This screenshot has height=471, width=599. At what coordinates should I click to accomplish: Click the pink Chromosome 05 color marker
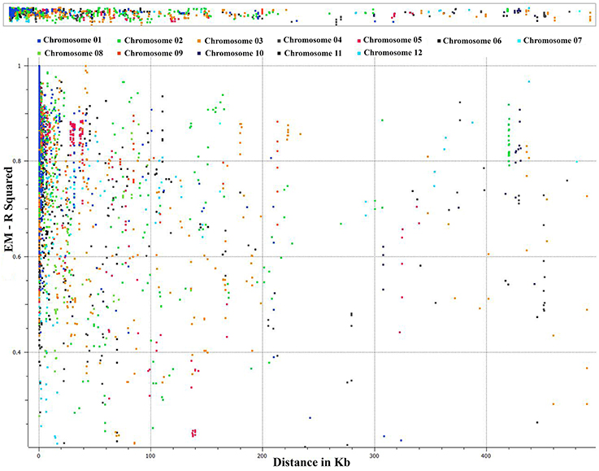[359, 41]
